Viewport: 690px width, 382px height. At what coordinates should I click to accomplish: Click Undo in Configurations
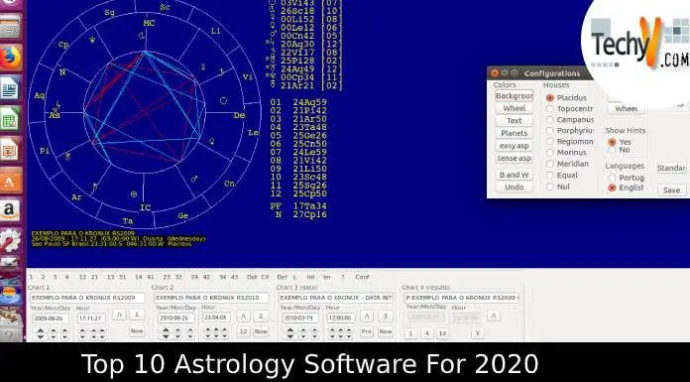[514, 187]
